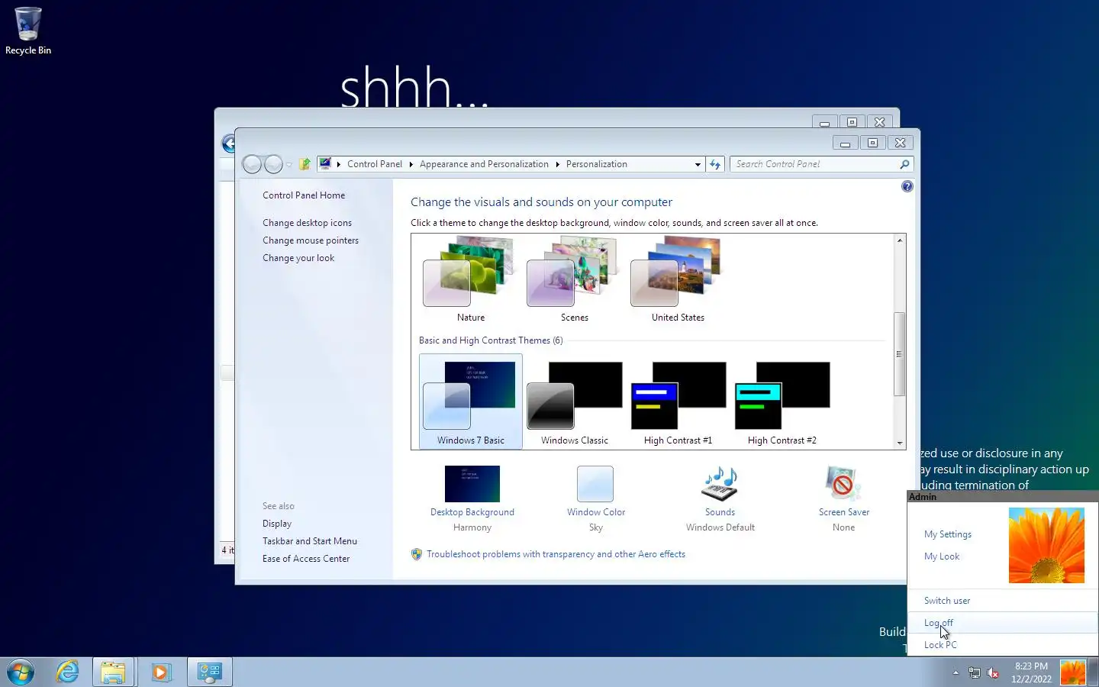Click the Back navigation arrow in Personalization window

pyautogui.click(x=252, y=164)
